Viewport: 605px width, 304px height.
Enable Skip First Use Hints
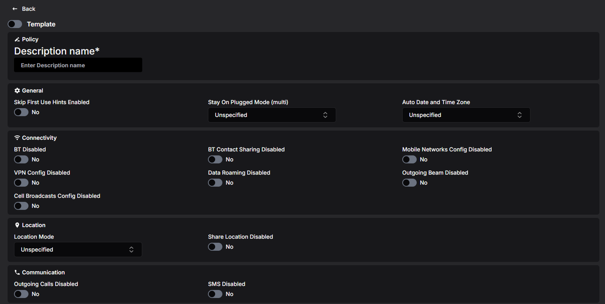[x=21, y=112]
